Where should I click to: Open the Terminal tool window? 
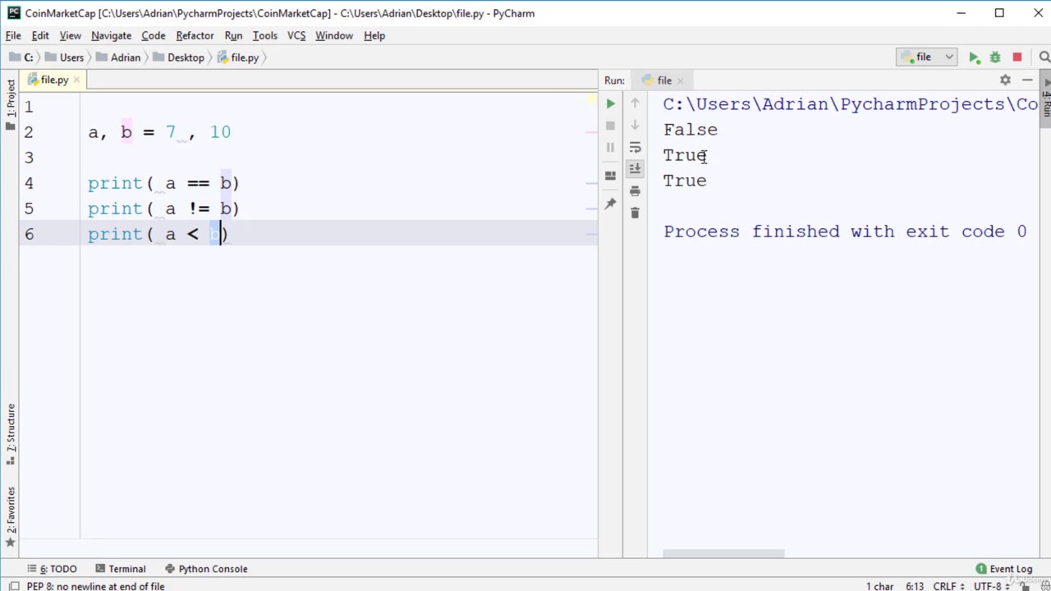(120, 569)
